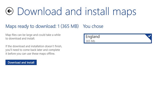The image size is (159, 109).
Task: Go back using the circled arrow icon
Action: [x=9, y=11]
